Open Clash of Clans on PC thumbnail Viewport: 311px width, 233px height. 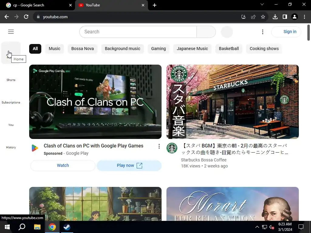pos(95,102)
